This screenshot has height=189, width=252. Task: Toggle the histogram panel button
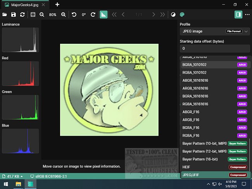click(104, 14)
